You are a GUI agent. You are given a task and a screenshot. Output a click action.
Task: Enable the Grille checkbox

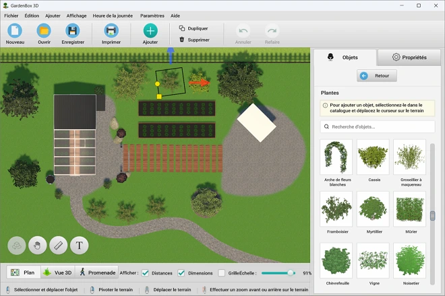[x=221, y=273]
